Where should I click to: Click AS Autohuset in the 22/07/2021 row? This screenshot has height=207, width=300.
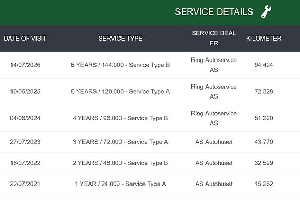[214, 184]
